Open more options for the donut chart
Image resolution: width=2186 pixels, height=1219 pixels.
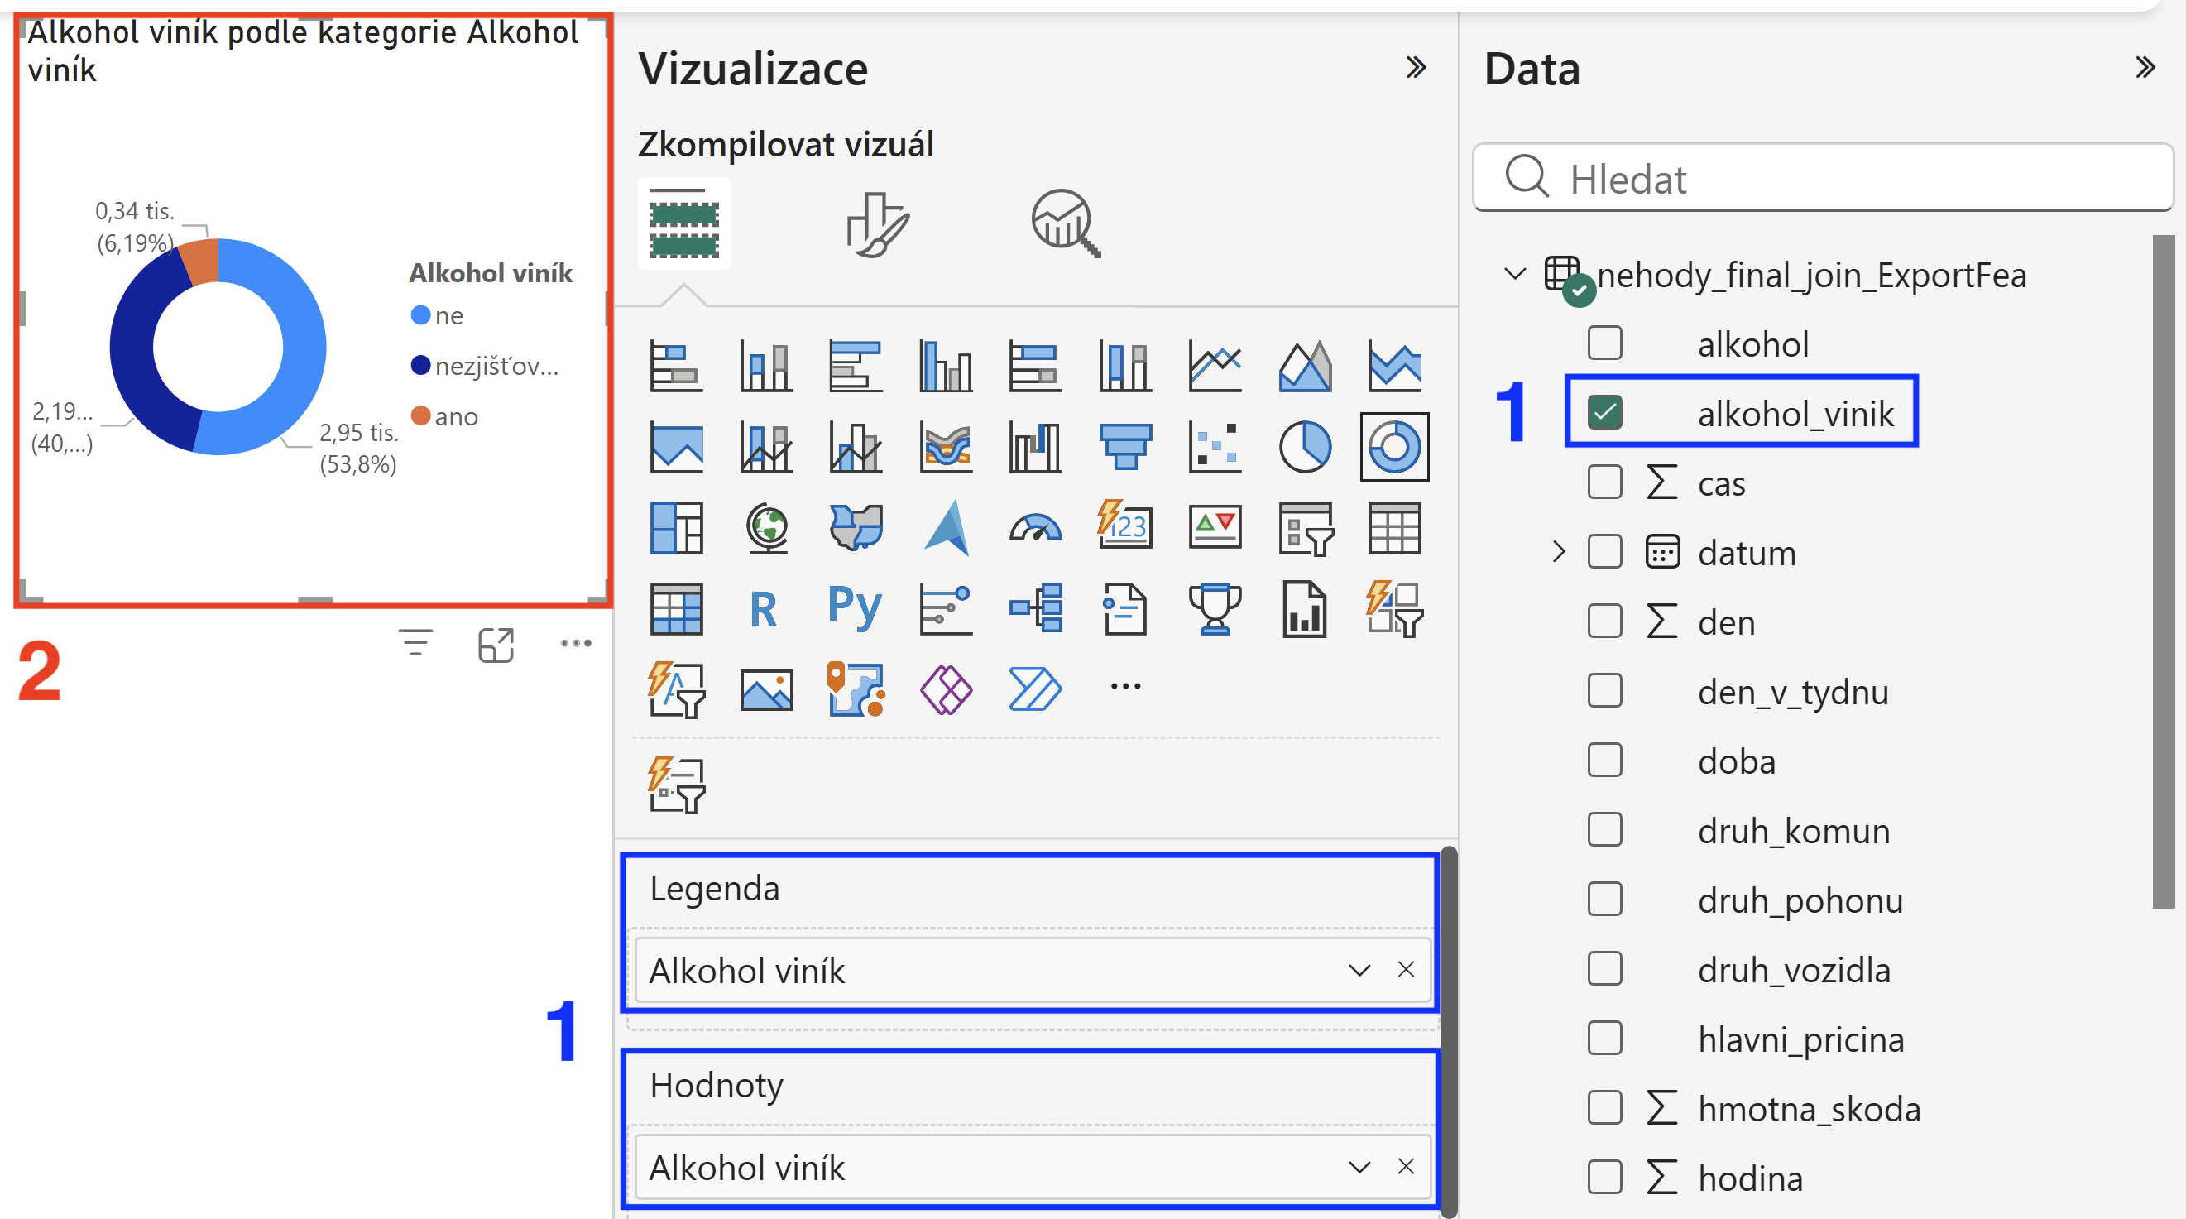pos(575,643)
